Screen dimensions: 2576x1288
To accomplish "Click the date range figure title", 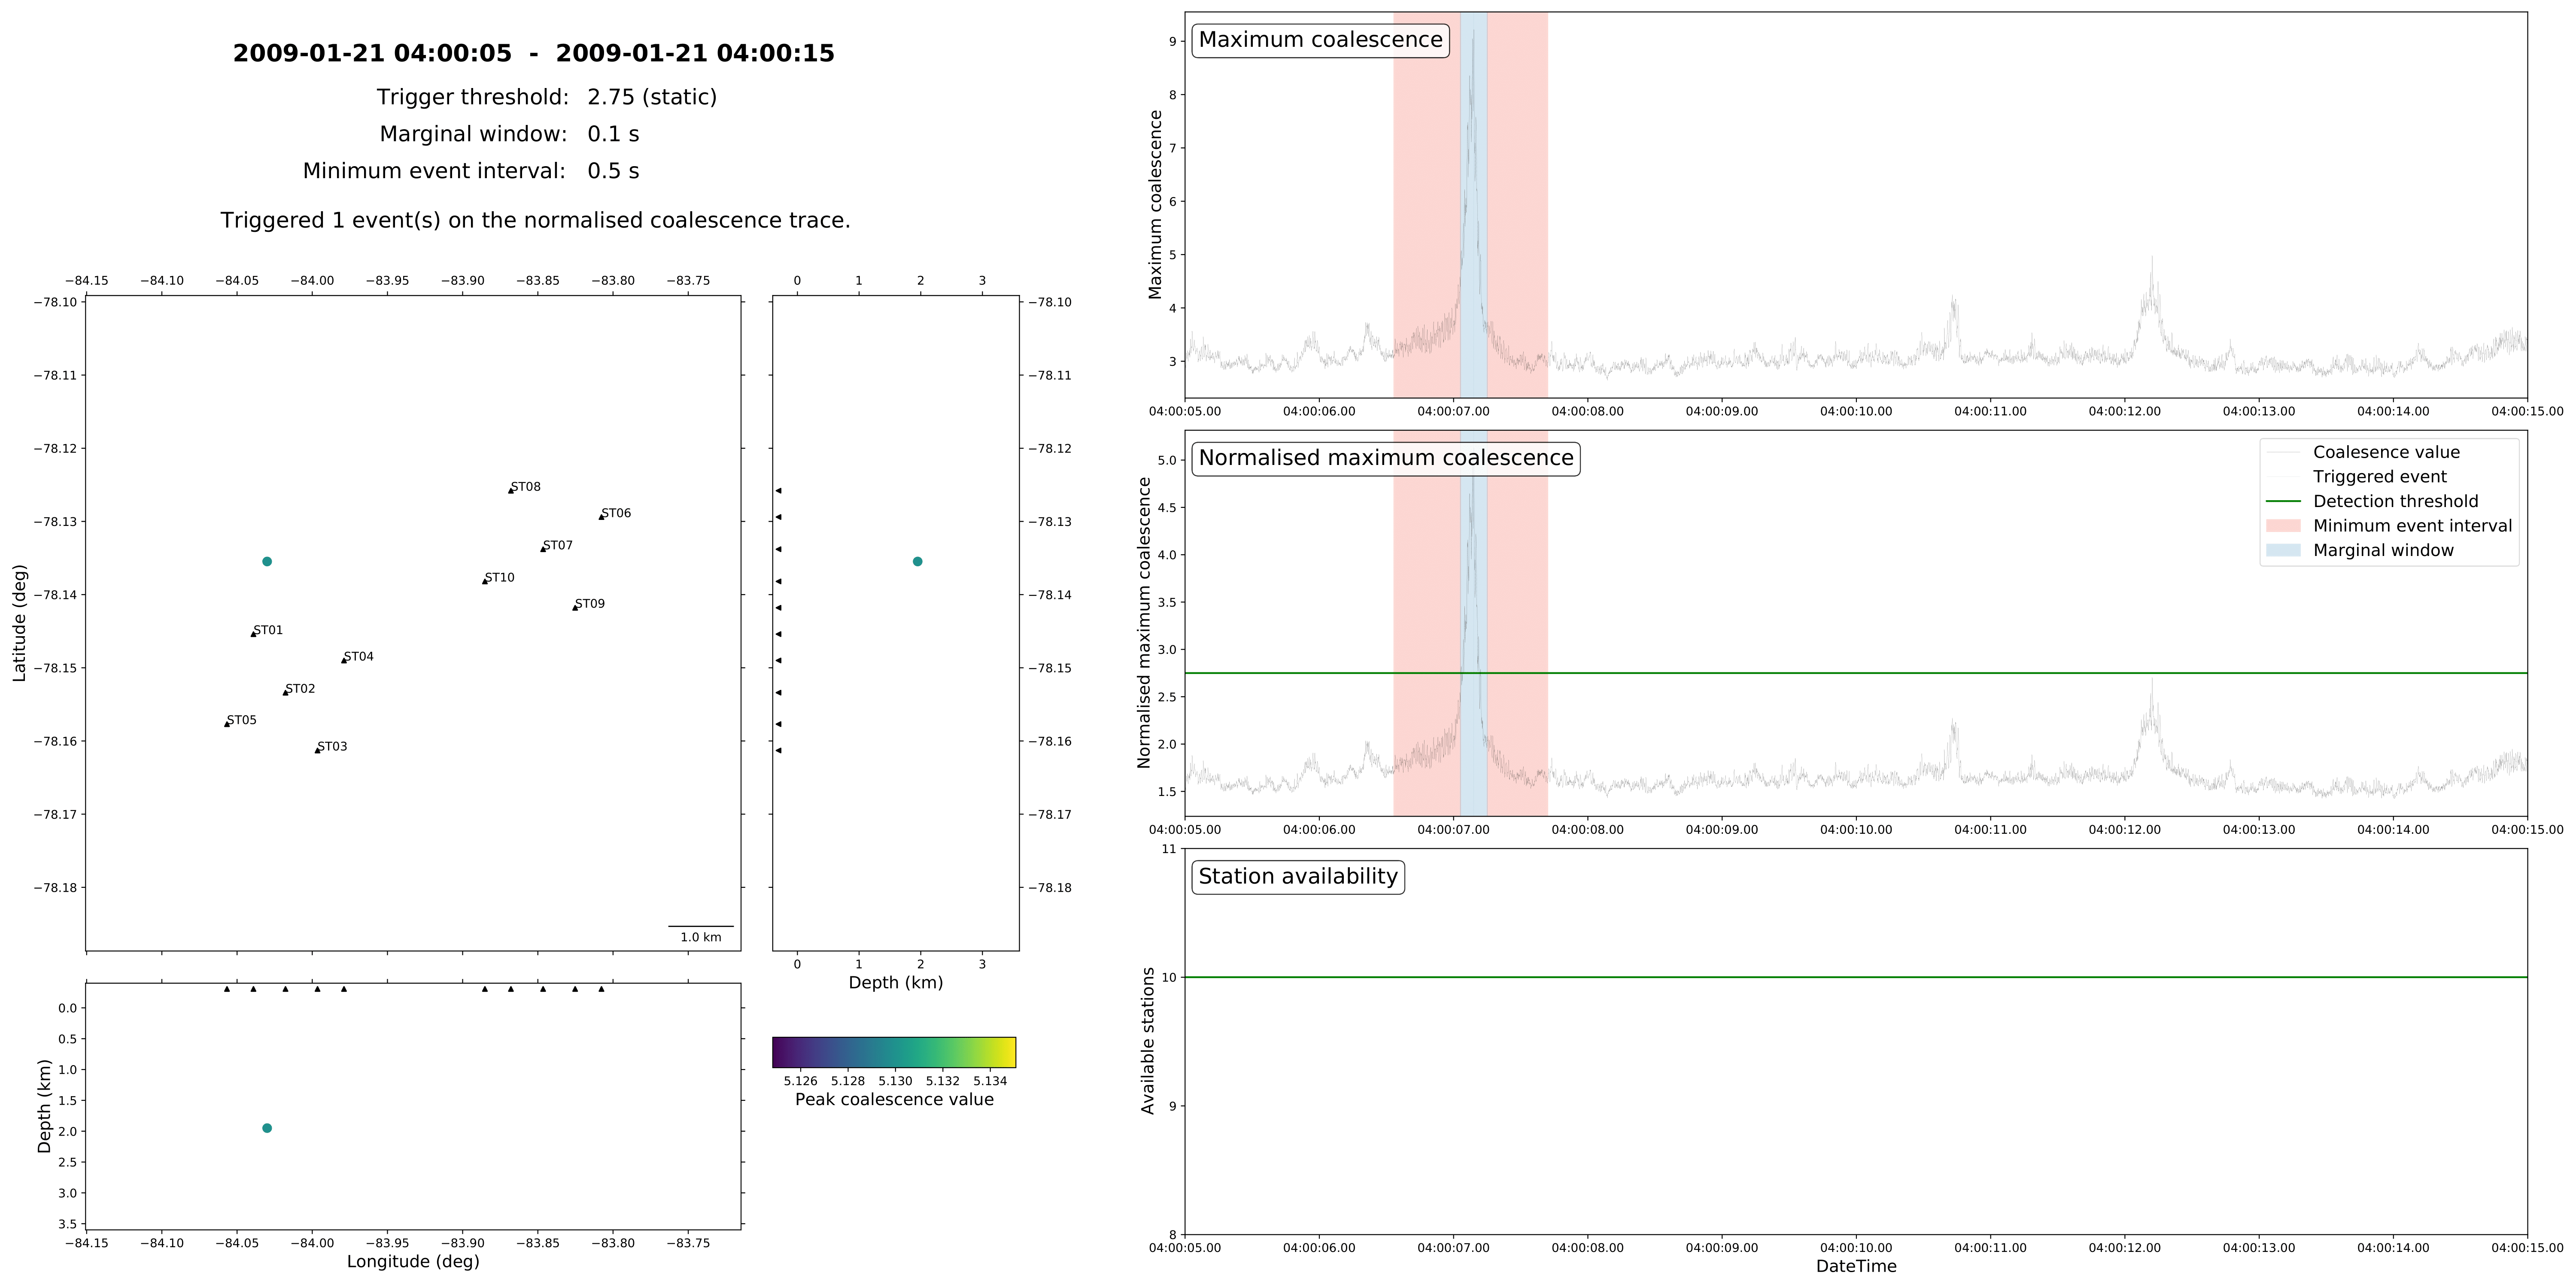I will [x=534, y=54].
